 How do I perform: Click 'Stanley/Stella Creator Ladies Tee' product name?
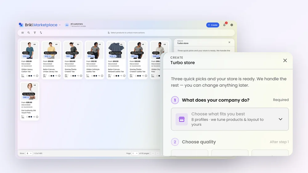(137, 71)
